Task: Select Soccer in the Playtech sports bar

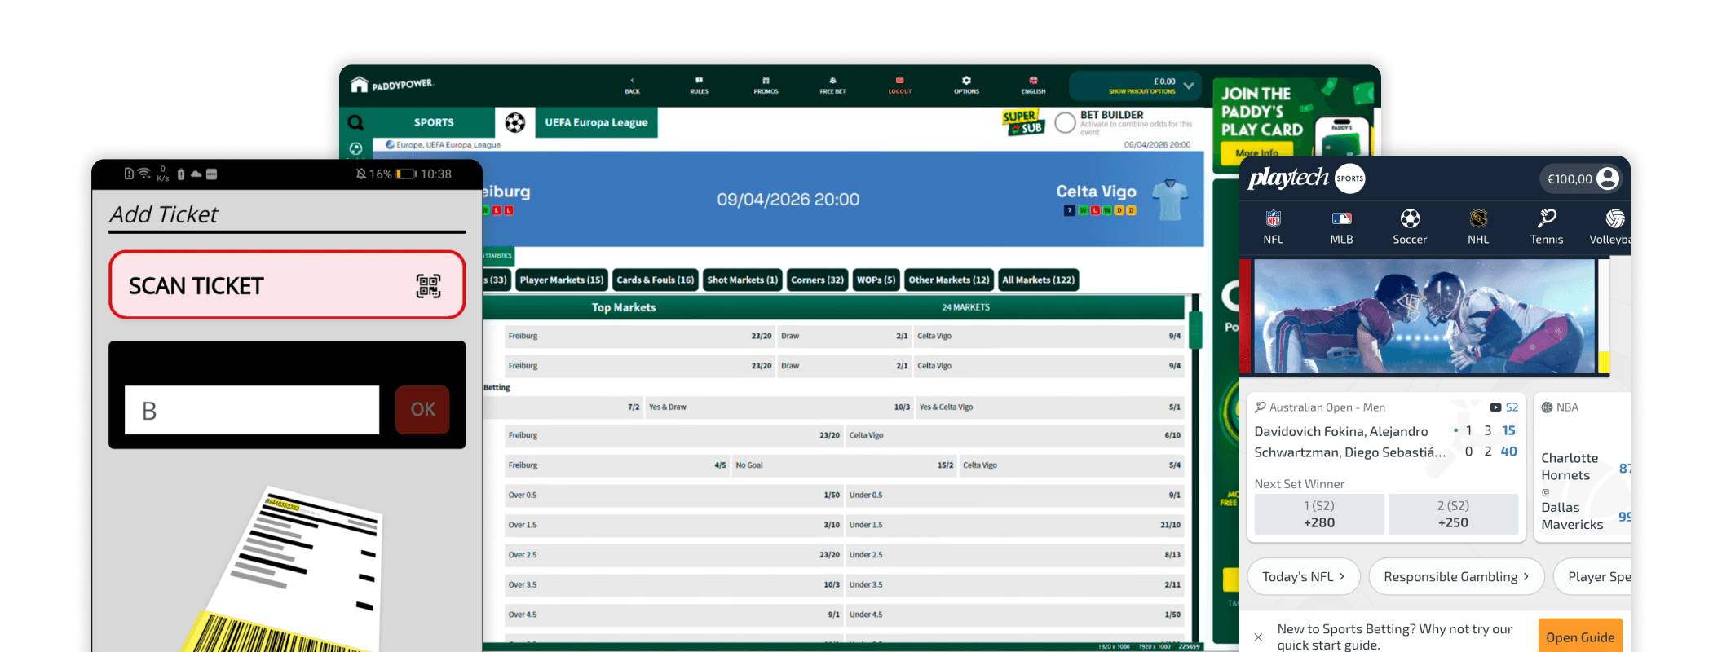Action: (1410, 227)
